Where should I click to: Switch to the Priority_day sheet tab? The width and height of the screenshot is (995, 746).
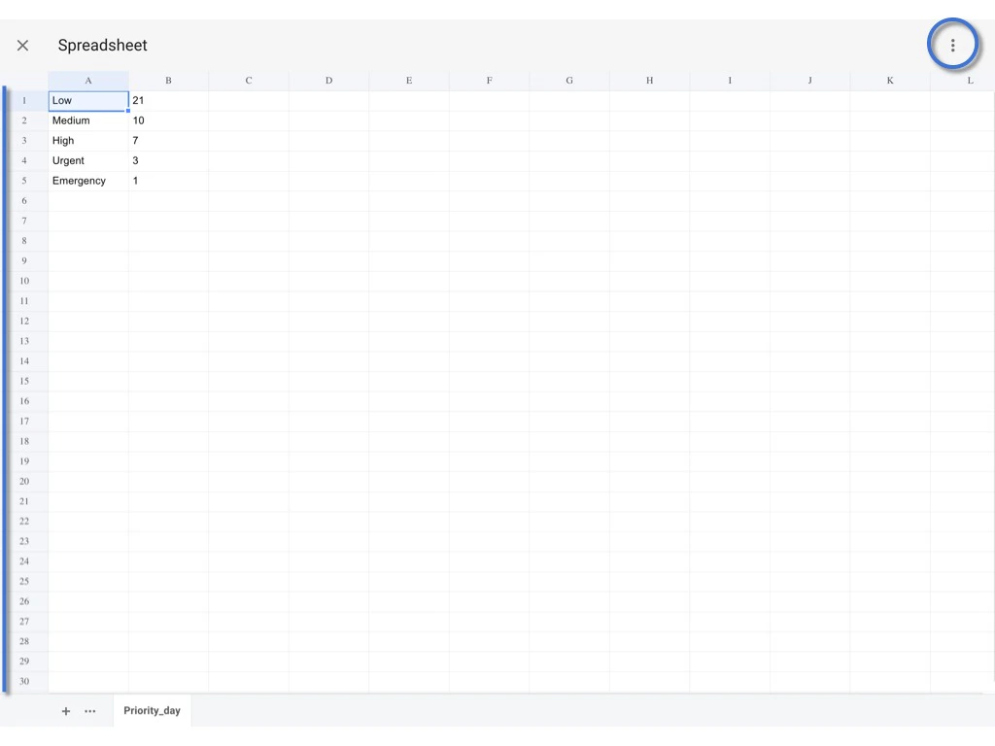pos(151,710)
